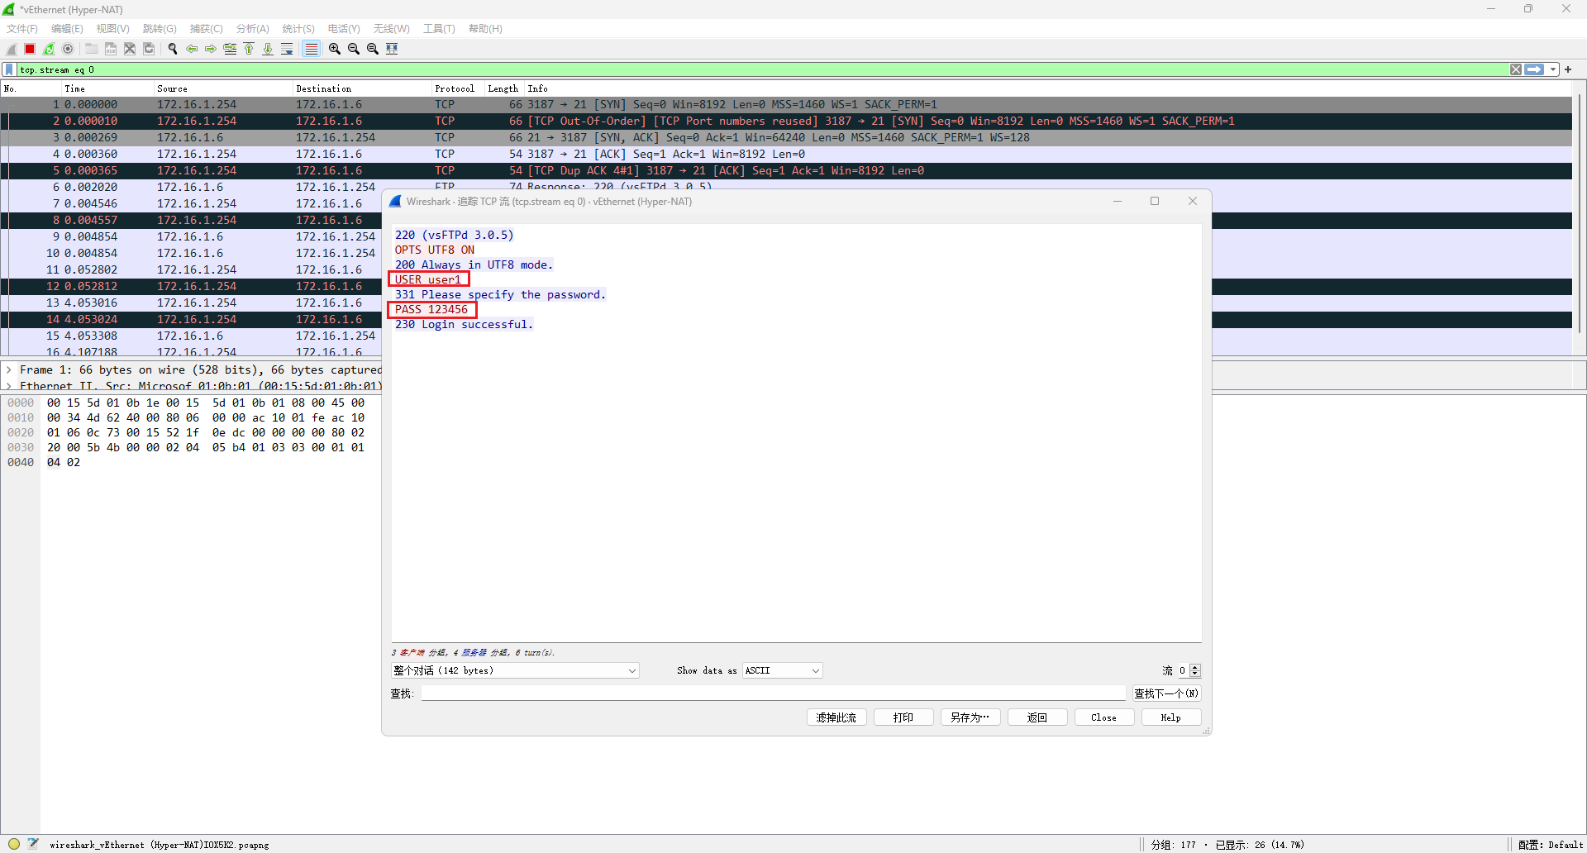The image size is (1587, 853).
Task: Toggle packet colorization rules
Action: point(311,49)
